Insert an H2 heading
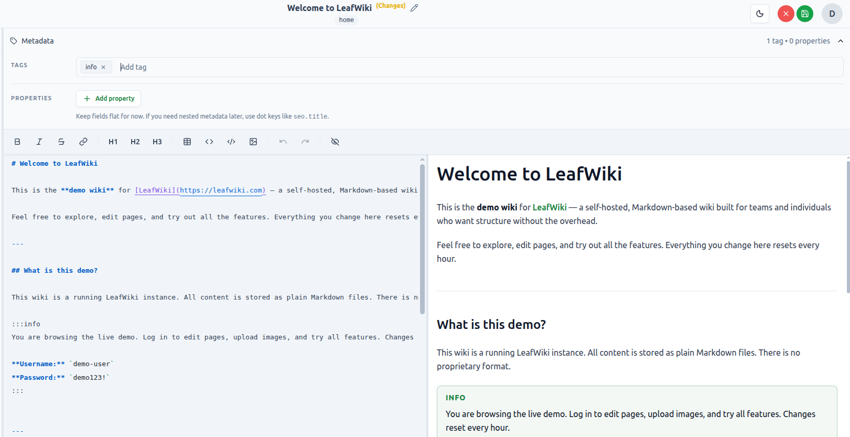Screen dimensions: 850x437 [135, 142]
